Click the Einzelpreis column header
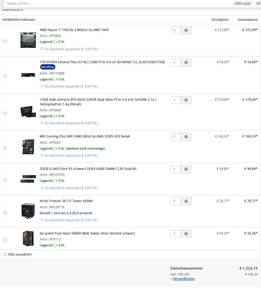The width and height of the screenshot is (261, 288). click(220, 20)
